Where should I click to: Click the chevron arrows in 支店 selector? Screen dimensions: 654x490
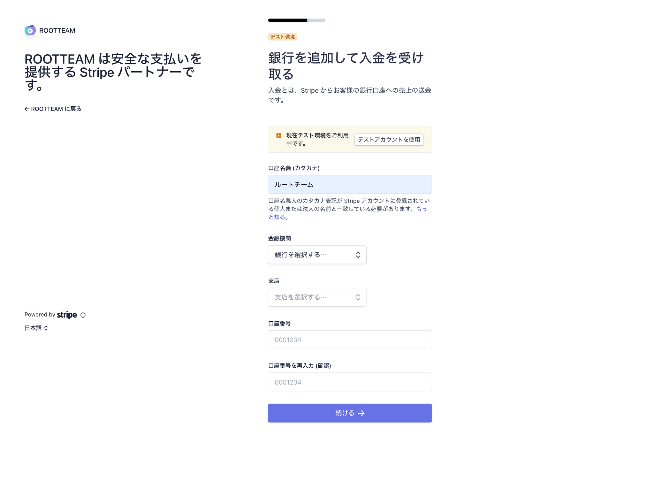point(358,297)
